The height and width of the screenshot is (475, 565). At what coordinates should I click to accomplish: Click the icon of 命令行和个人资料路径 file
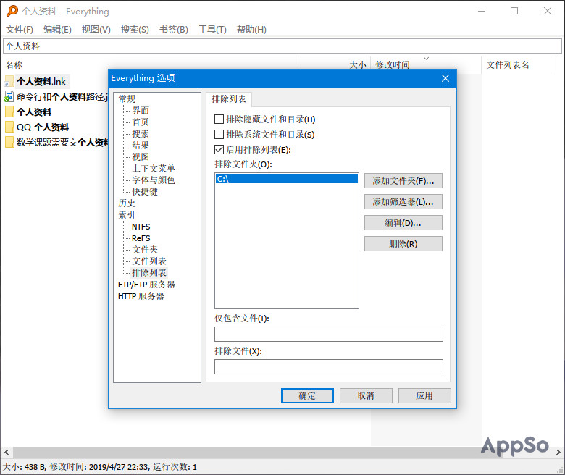9,96
